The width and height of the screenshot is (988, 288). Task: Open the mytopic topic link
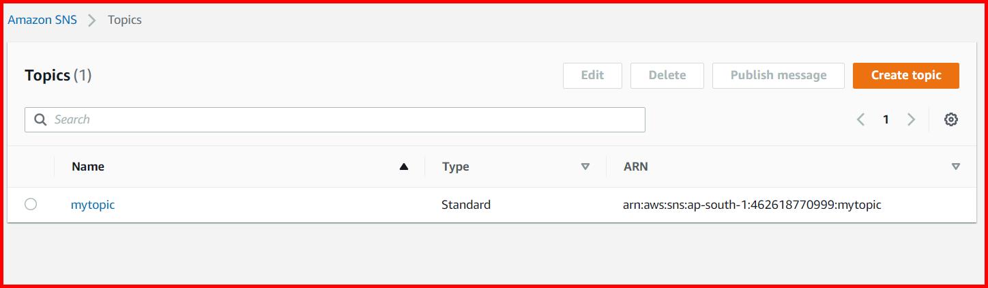point(93,204)
